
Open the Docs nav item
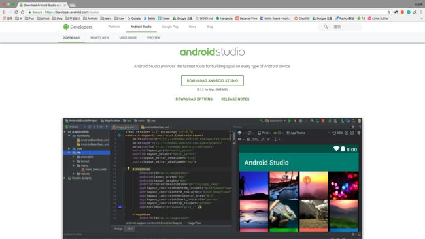coord(192,27)
